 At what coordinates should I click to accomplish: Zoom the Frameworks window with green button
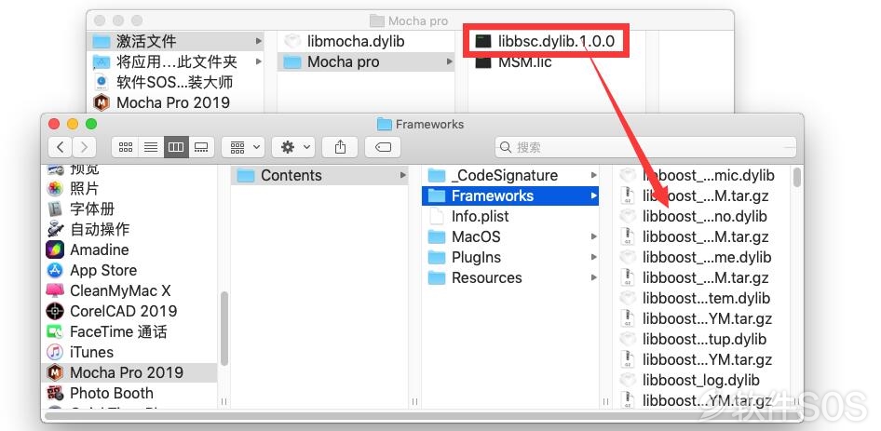(91, 124)
